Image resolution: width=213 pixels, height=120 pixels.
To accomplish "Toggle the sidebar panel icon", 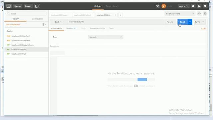I will [9, 6].
